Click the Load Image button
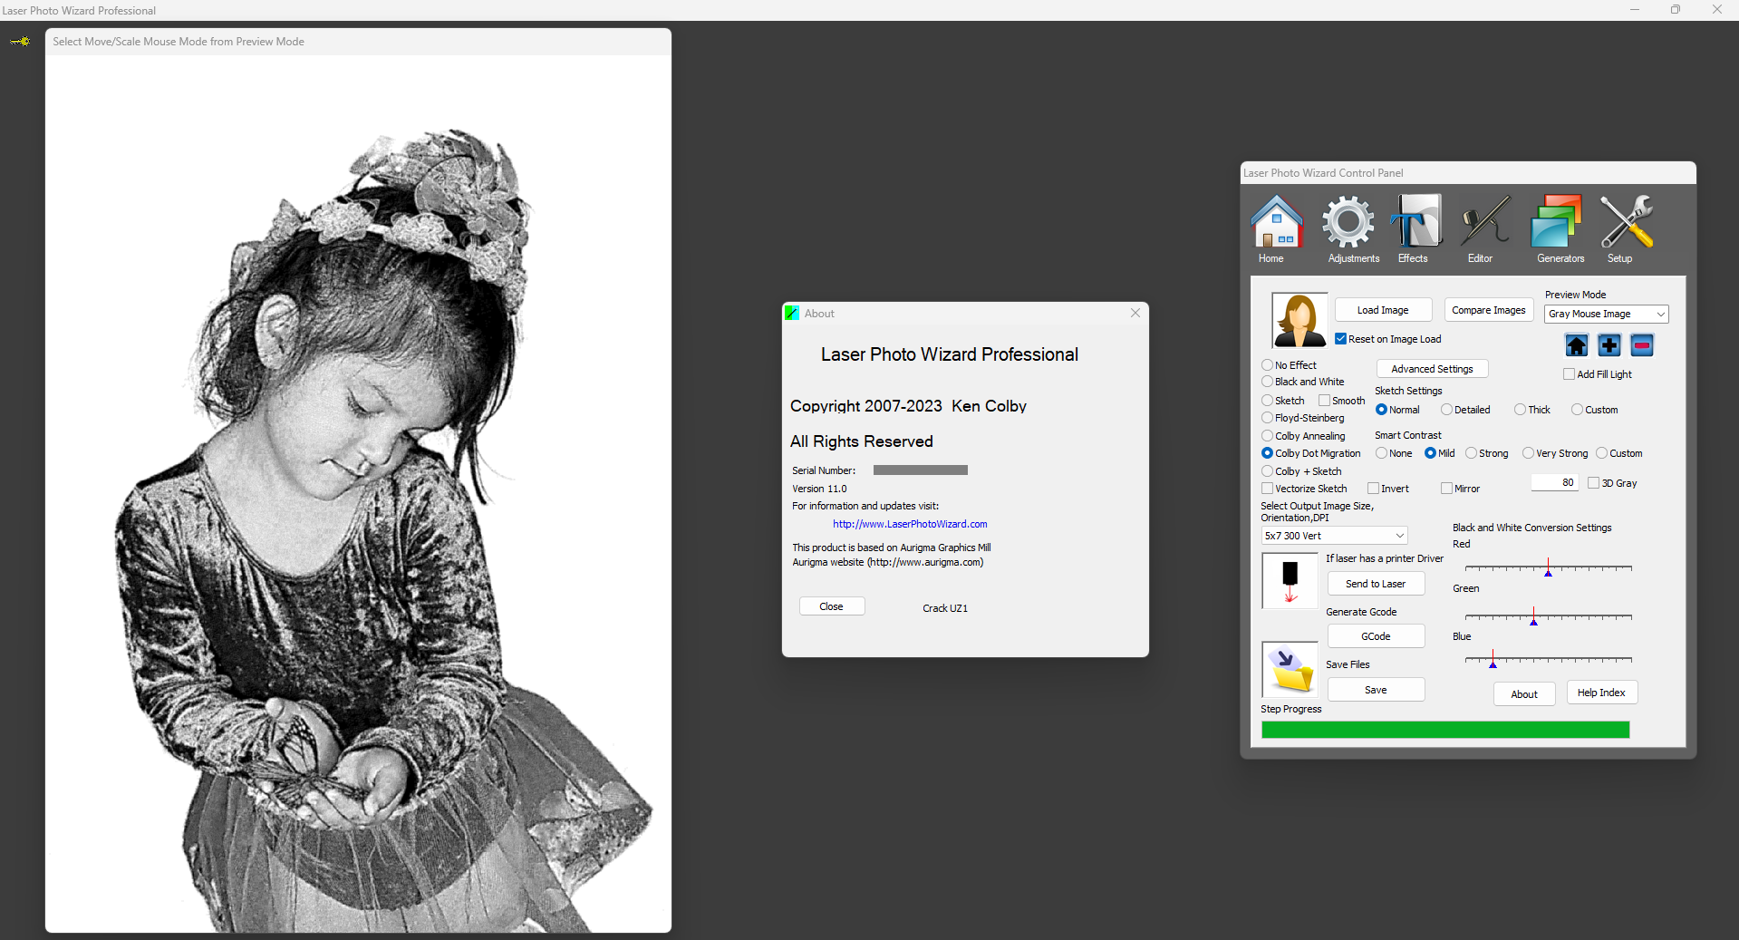Screen dimensions: 1739x940 click(x=1383, y=310)
